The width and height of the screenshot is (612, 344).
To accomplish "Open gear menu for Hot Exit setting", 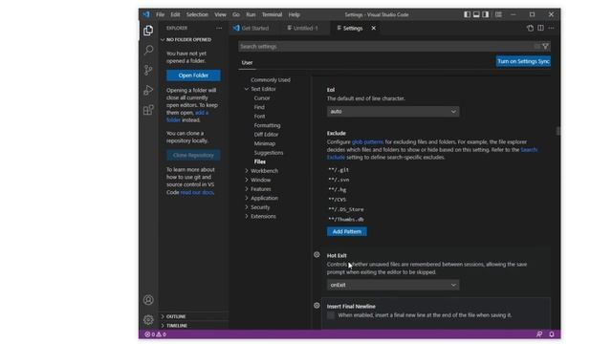I will tap(317, 255).
